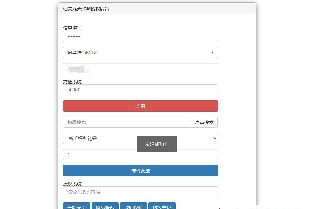
Task: Click the 信息填写 section label
Action: [72, 28]
